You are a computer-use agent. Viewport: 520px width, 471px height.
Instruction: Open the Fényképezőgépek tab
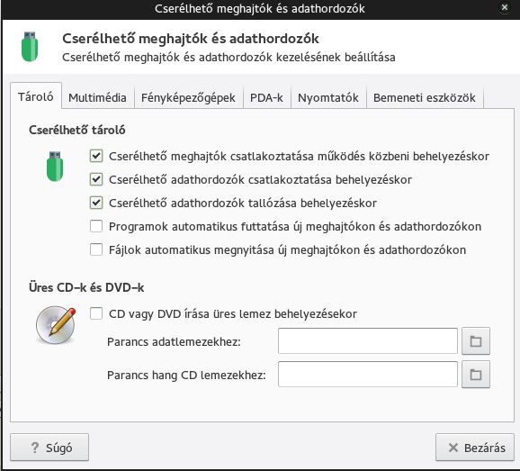[188, 98]
